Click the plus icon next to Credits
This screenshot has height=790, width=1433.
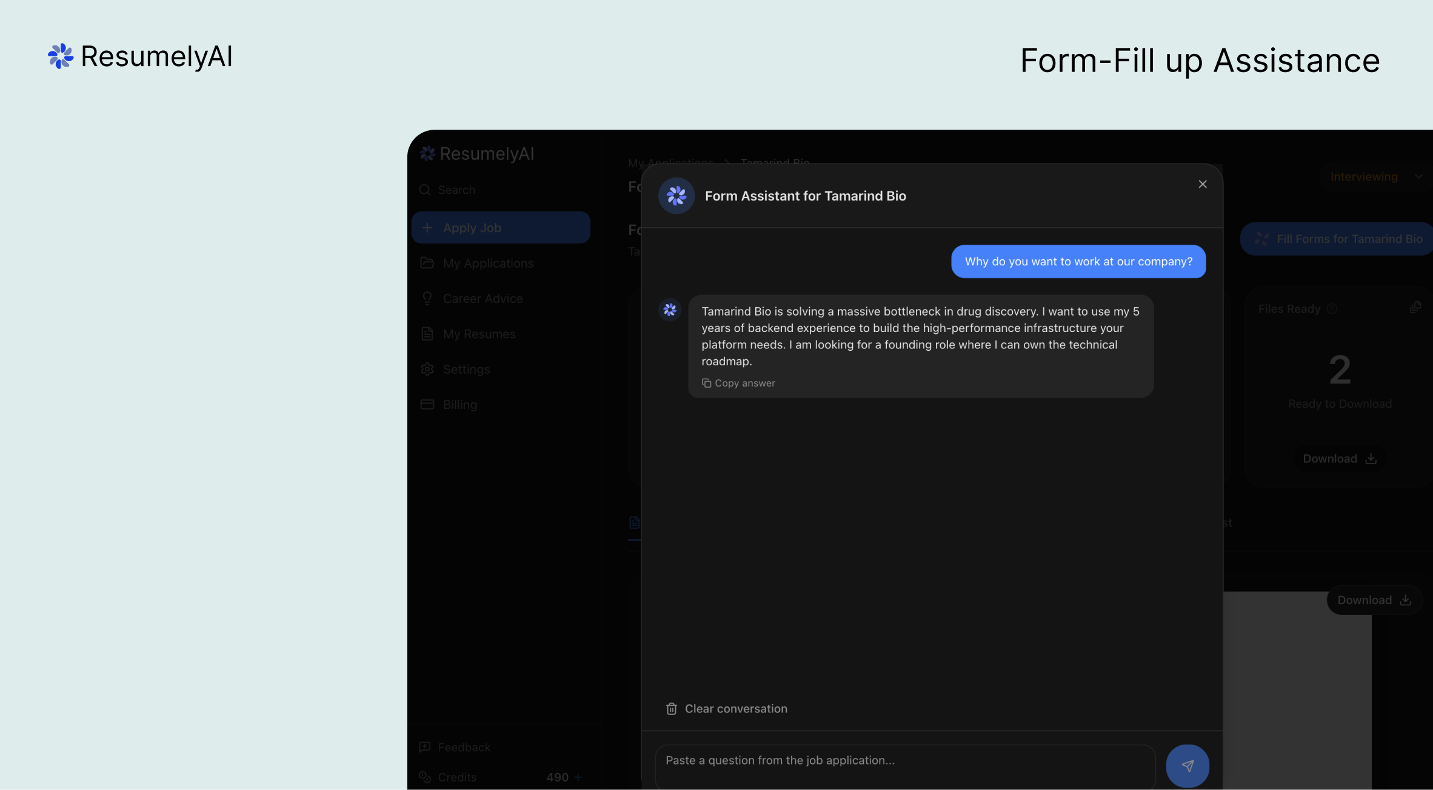(x=578, y=777)
